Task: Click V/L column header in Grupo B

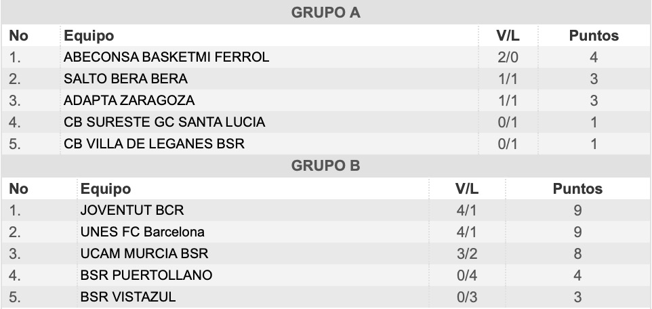Action: 467,189
